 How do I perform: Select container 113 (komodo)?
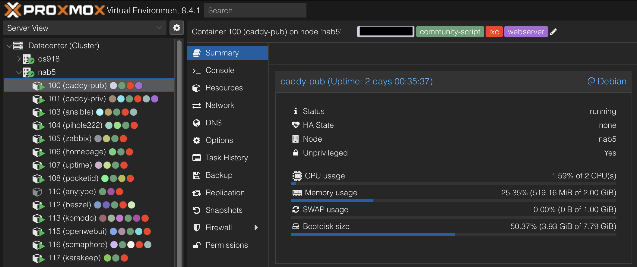pyautogui.click(x=89, y=218)
